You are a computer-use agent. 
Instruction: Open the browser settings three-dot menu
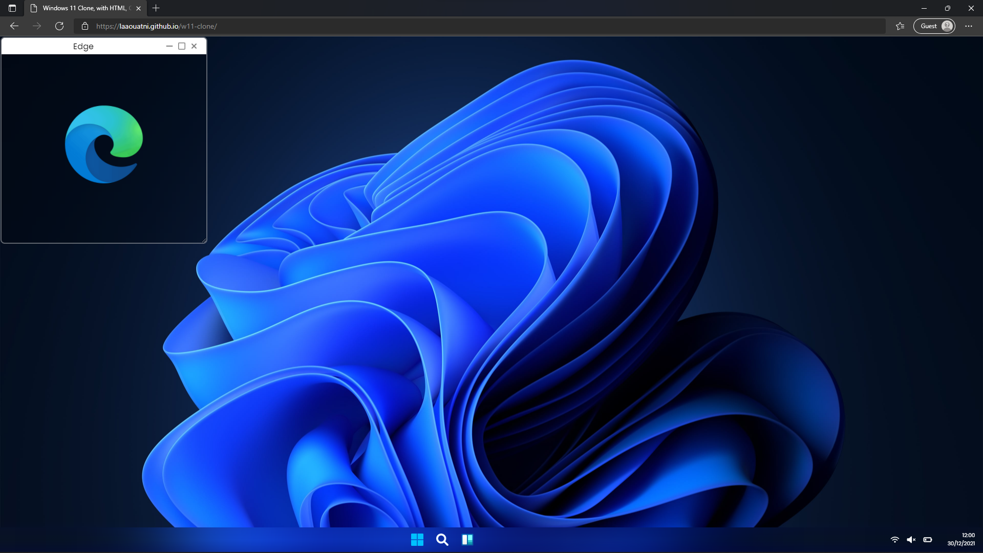tap(969, 26)
